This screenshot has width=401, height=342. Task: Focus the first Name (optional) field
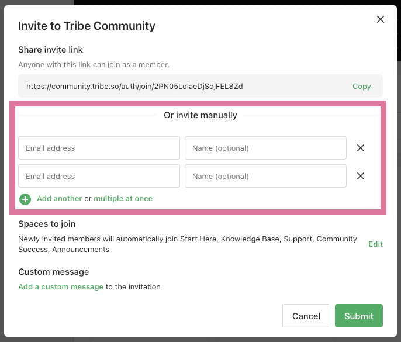(265, 148)
